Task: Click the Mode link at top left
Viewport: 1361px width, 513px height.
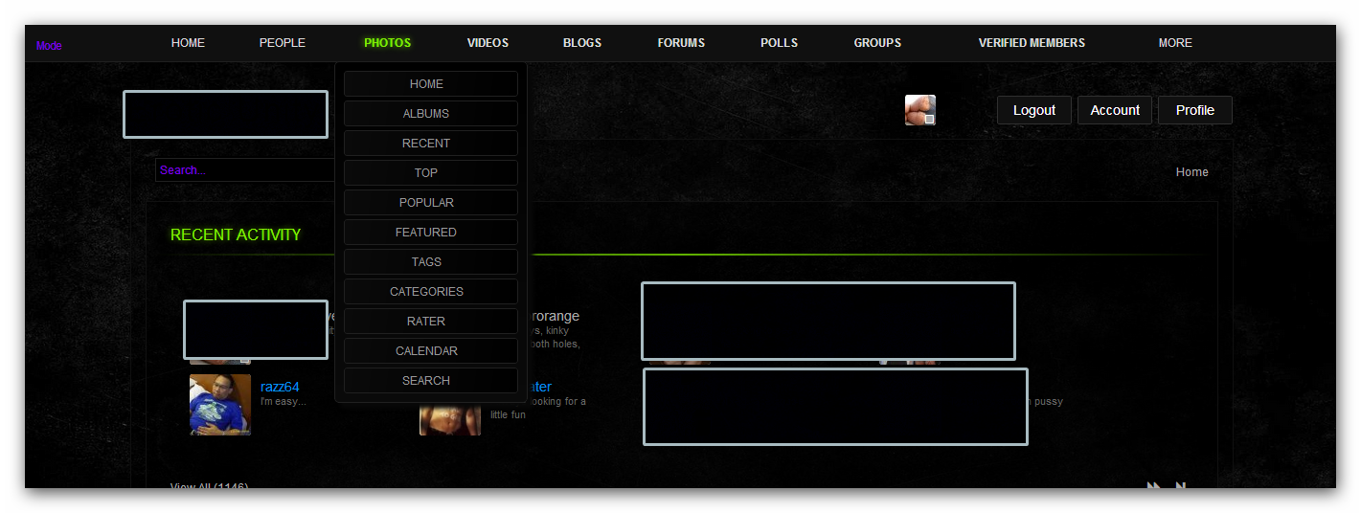Action: coord(49,46)
